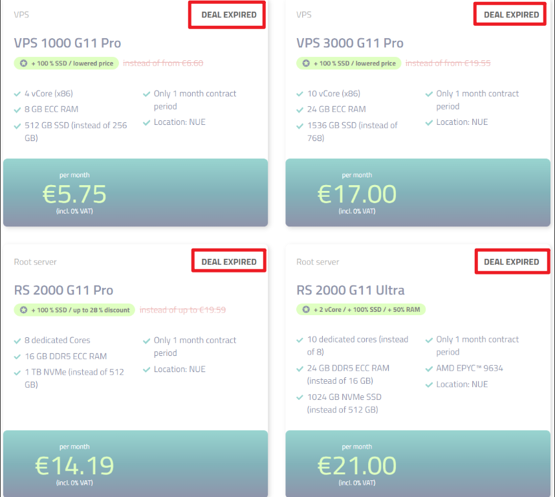Image resolution: width=555 pixels, height=497 pixels.
Task: Click the RS 2000 G11 Pro title
Action: [63, 291]
